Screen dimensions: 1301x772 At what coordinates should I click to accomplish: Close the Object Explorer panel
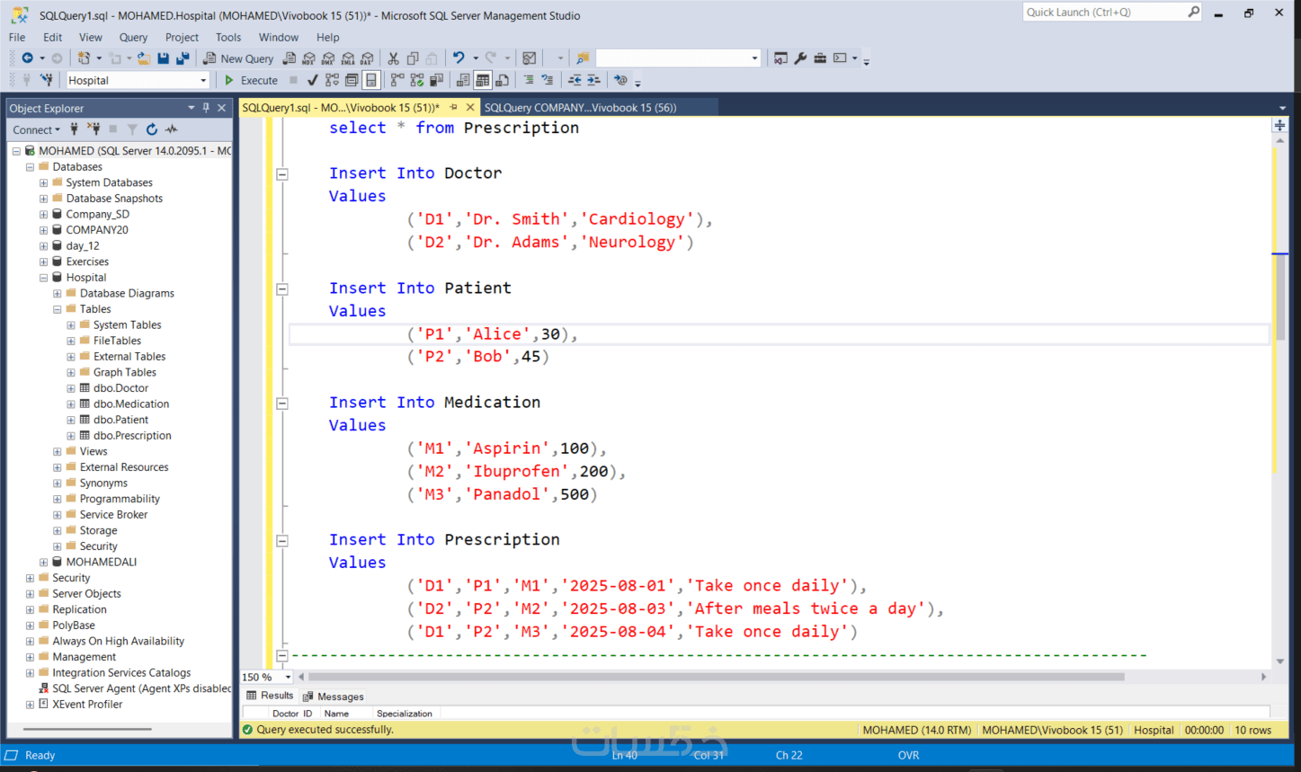222,108
